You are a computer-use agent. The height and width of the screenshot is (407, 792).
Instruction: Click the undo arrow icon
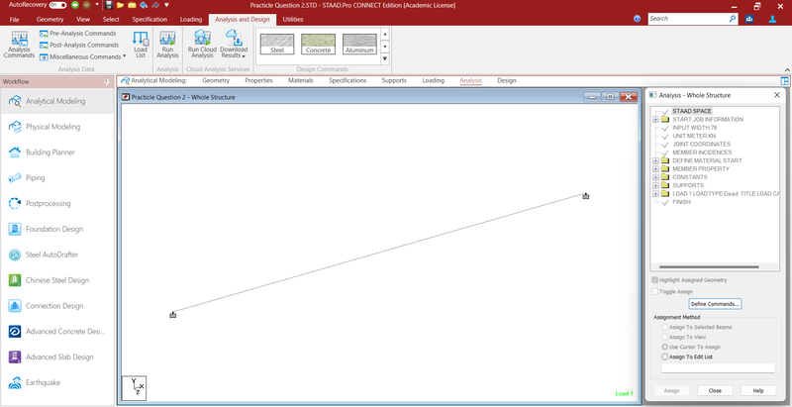(x=144, y=6)
